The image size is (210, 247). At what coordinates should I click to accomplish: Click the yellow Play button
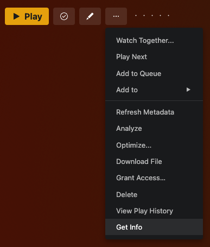tap(27, 16)
